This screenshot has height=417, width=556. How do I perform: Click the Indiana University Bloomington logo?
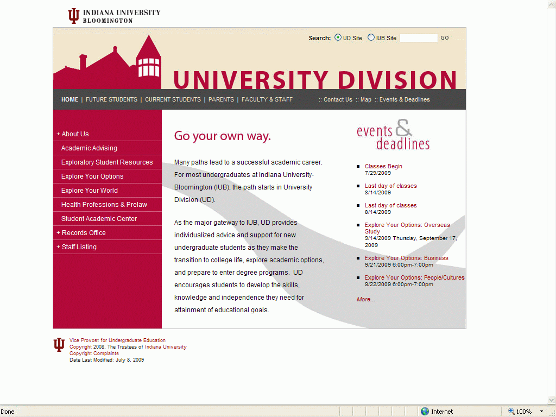114,16
